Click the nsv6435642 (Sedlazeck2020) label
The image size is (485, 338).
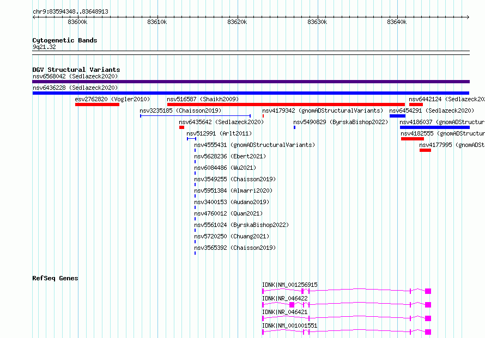click(x=221, y=122)
